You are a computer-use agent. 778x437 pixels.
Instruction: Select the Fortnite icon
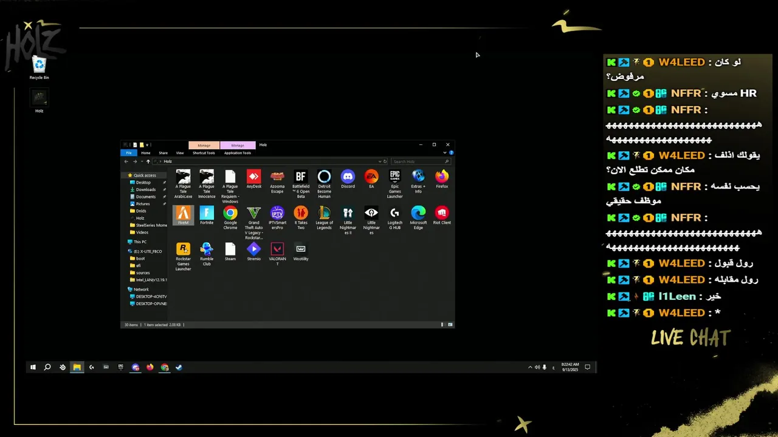(207, 215)
